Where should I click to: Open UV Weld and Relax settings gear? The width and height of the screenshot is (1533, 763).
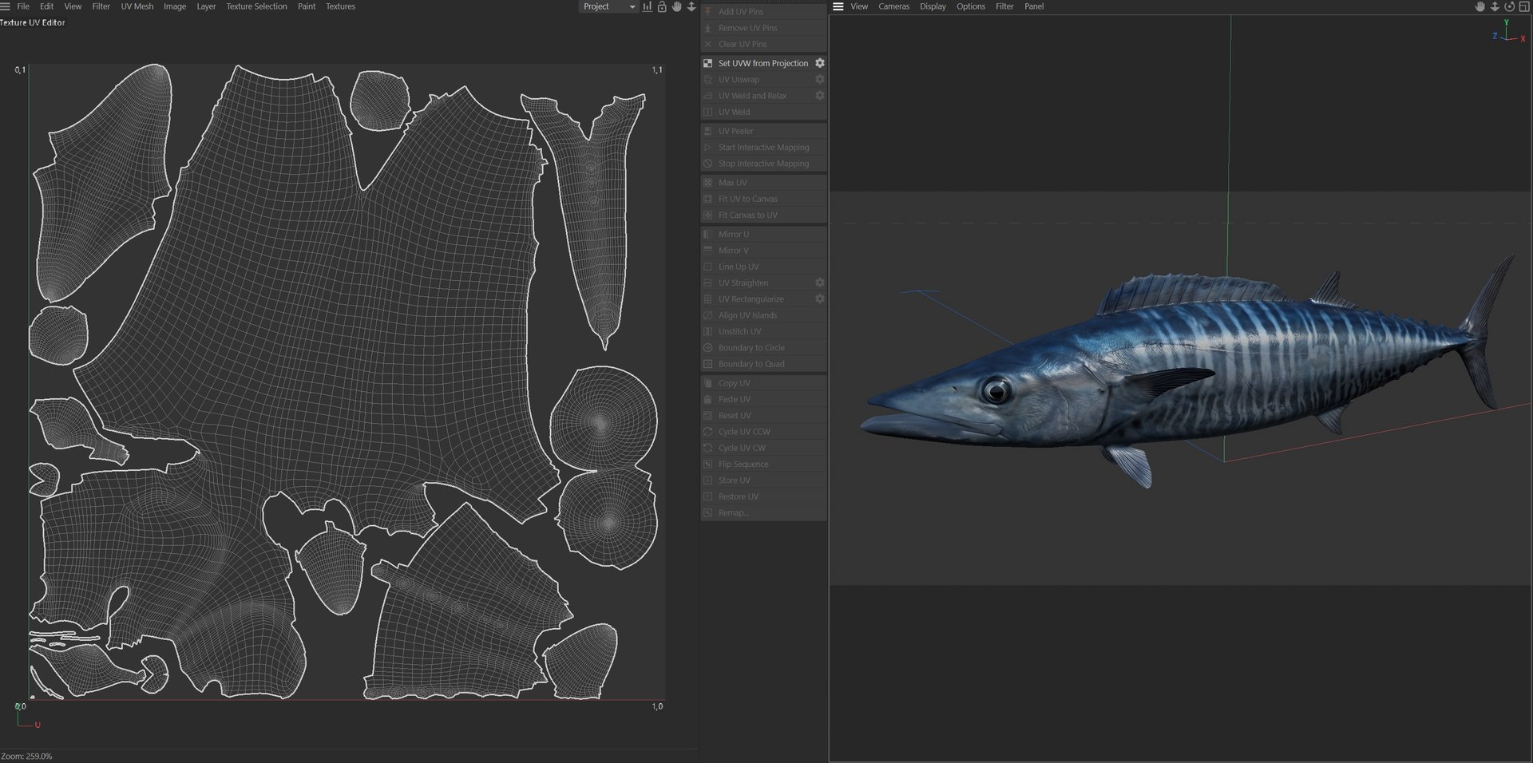(x=819, y=96)
